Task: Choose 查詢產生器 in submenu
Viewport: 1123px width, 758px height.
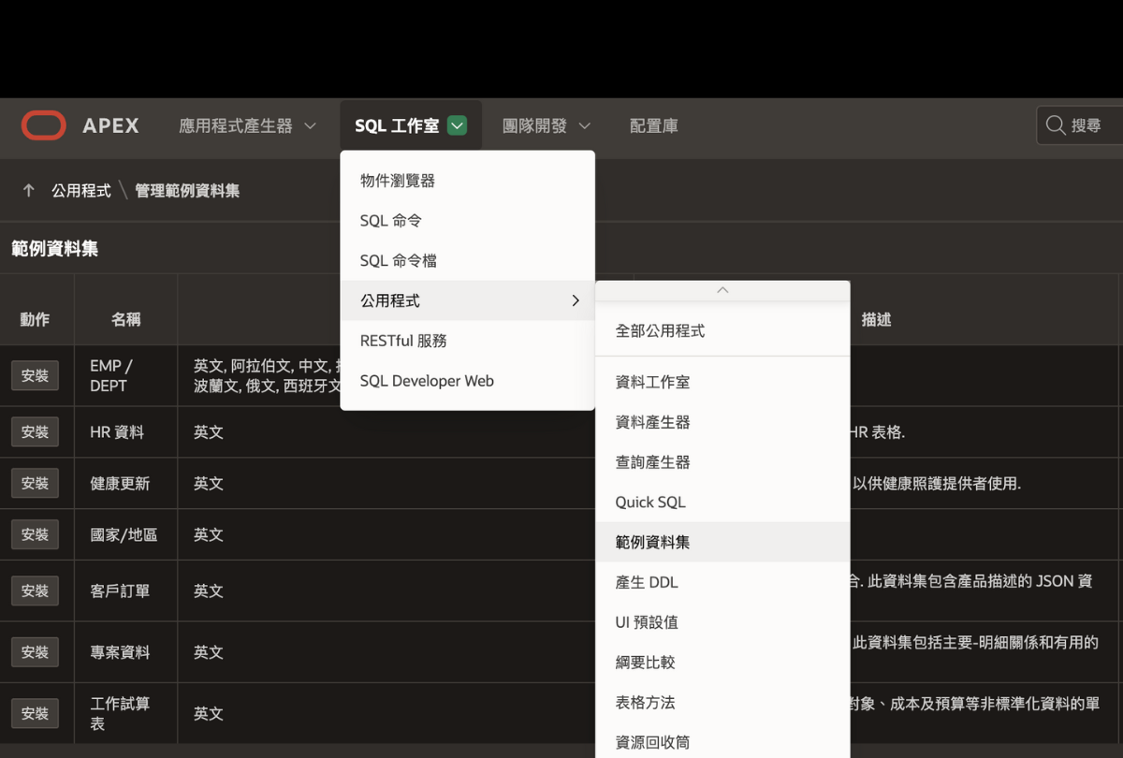Action: coord(722,462)
